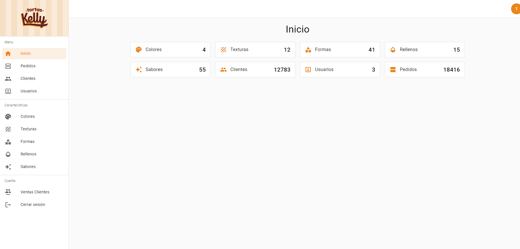
Task: Click the Sabores sparkle icon in sidebar
Action: pos(8,167)
